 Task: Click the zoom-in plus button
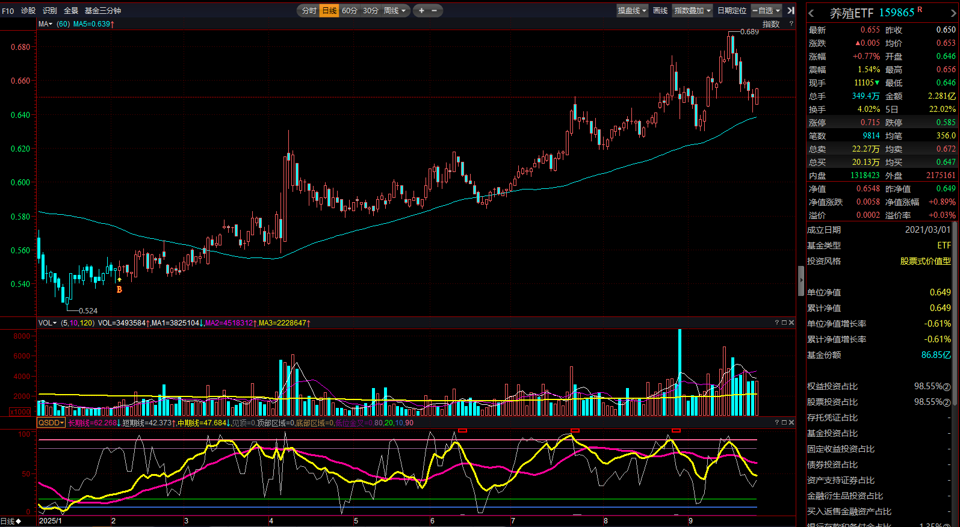[x=421, y=11]
